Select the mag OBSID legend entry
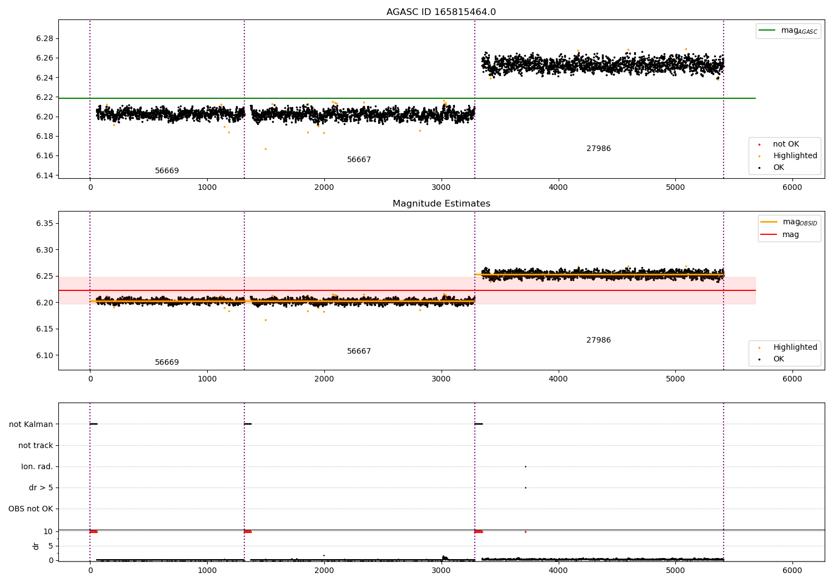The width and height of the screenshot is (833, 583). click(789, 222)
